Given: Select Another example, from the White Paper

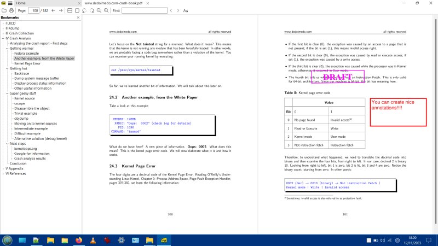Looking at the screenshot, I should [x=44, y=58].
